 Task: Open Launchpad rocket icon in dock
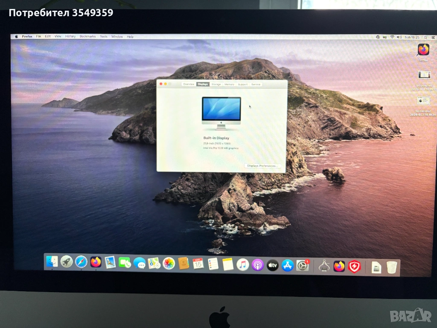[67, 262]
